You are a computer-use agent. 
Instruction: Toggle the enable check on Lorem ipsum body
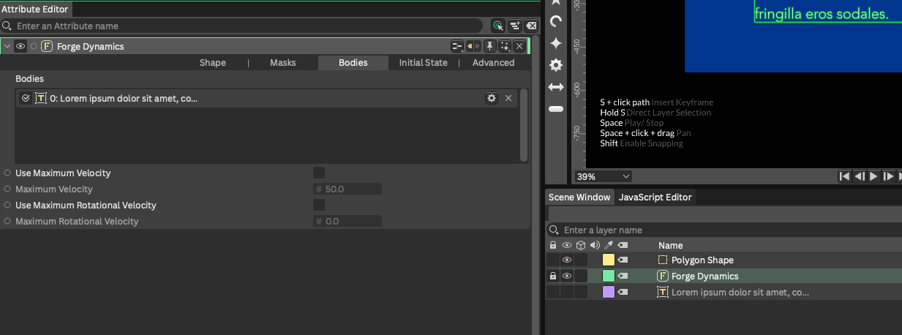pos(26,98)
